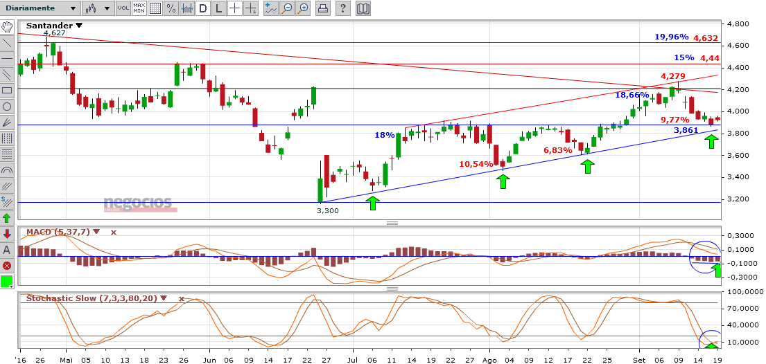Click the 3,300 low price label
The width and height of the screenshot is (766, 364).
[x=327, y=211]
